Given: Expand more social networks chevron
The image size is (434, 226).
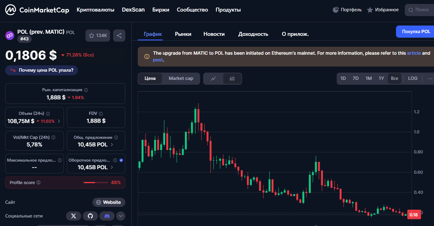Looking at the screenshot, I should (121, 216).
